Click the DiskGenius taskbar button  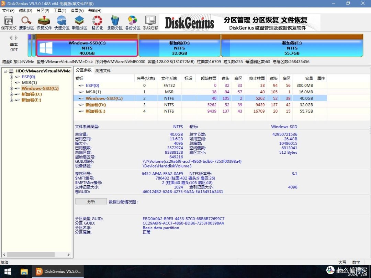58,271
